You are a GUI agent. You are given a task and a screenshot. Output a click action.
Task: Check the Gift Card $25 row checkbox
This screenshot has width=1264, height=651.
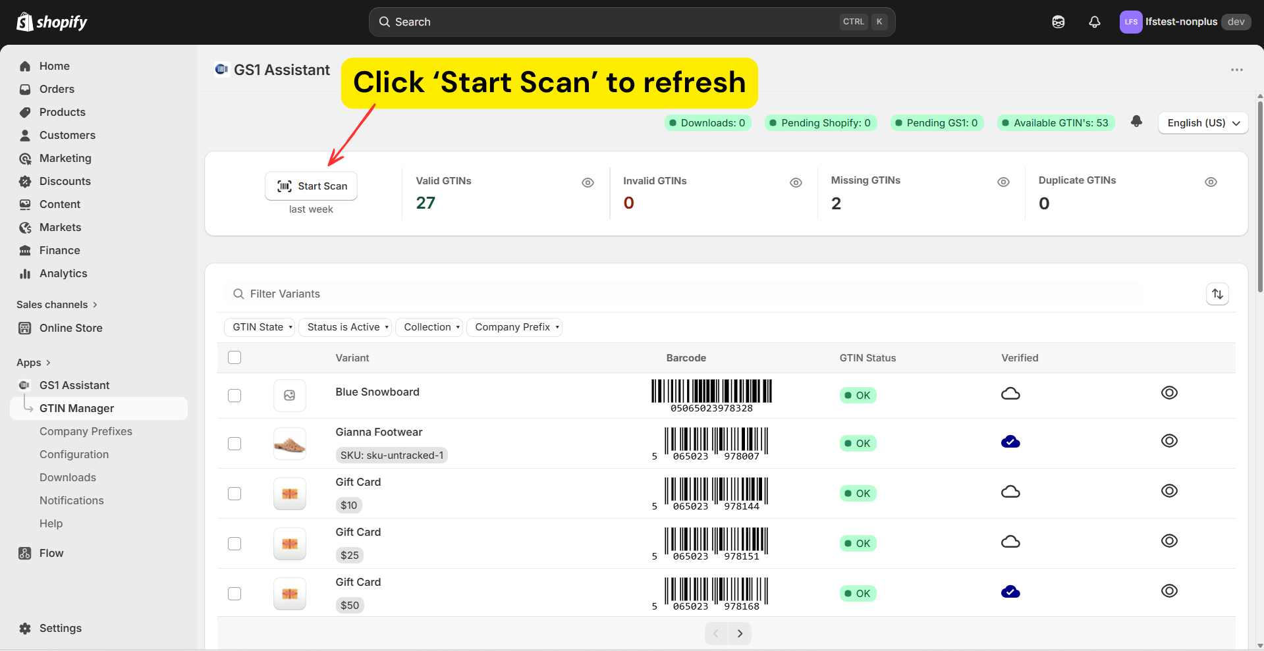(234, 544)
